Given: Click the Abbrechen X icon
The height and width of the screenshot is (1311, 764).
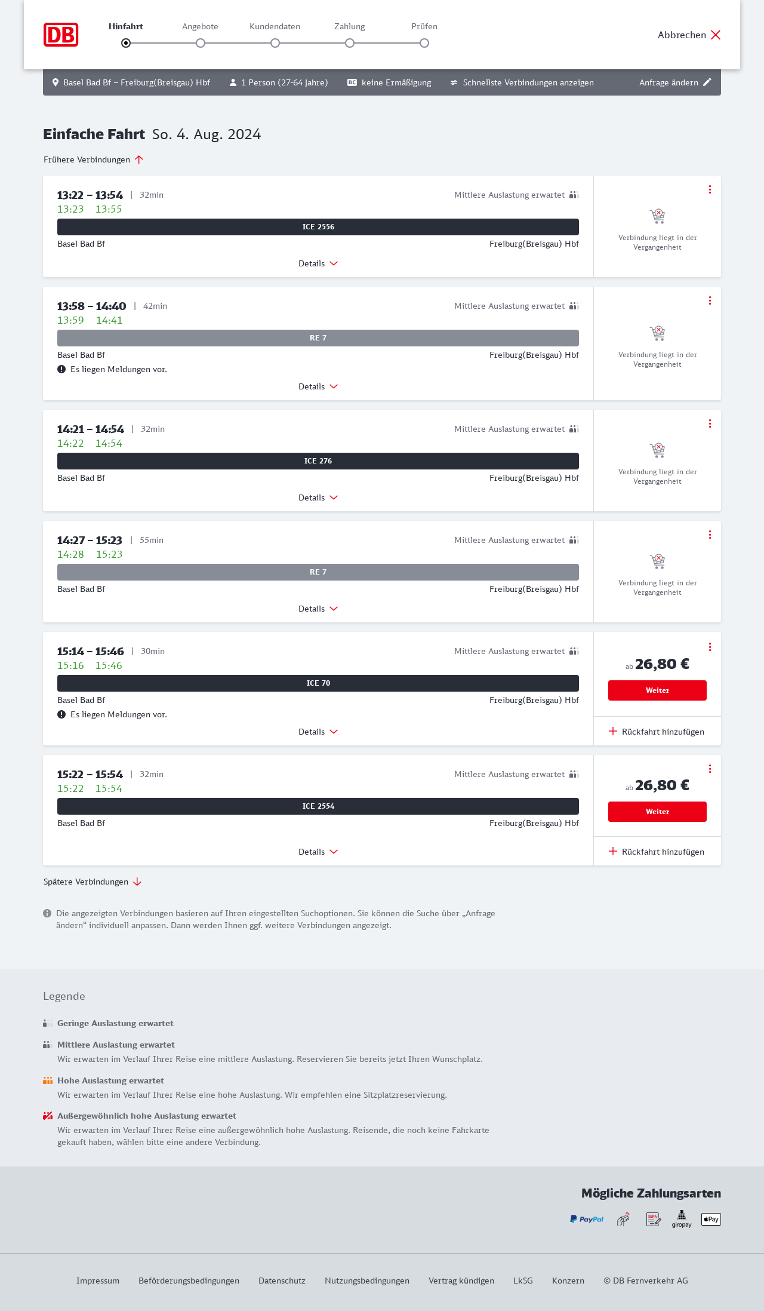Looking at the screenshot, I should tap(716, 35).
